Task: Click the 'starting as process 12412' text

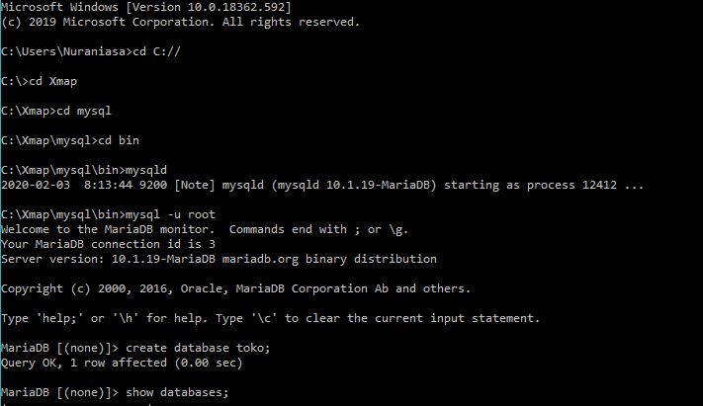Action: 555,185
